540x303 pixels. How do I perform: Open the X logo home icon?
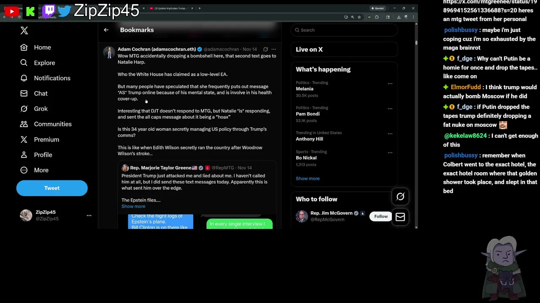(24, 30)
